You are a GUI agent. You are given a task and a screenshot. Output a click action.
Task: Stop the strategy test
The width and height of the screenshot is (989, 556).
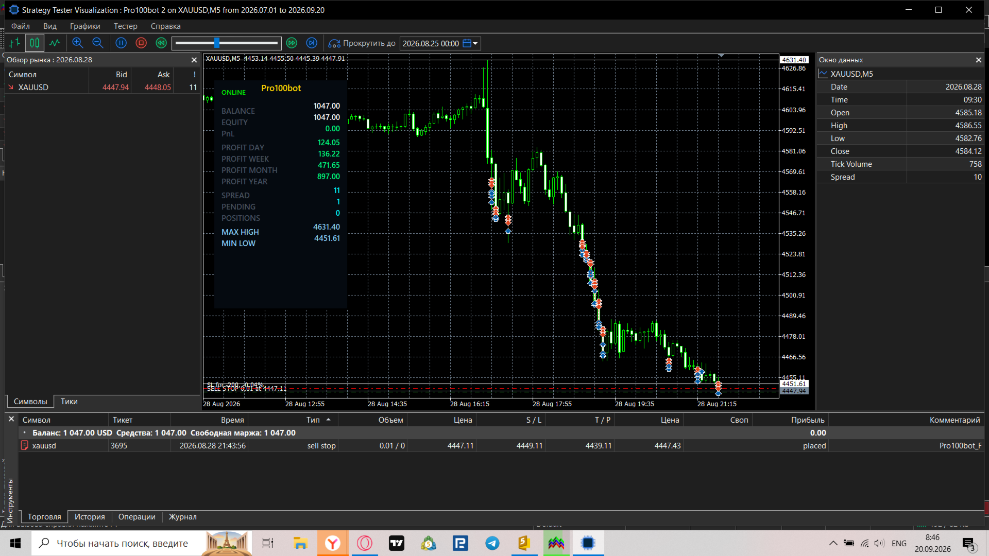[x=141, y=43]
